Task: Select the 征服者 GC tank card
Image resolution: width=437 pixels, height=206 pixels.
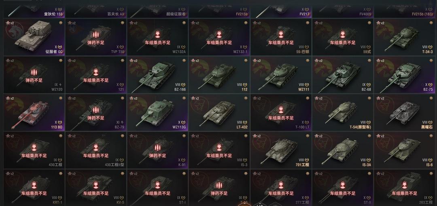Action: (x=34, y=37)
